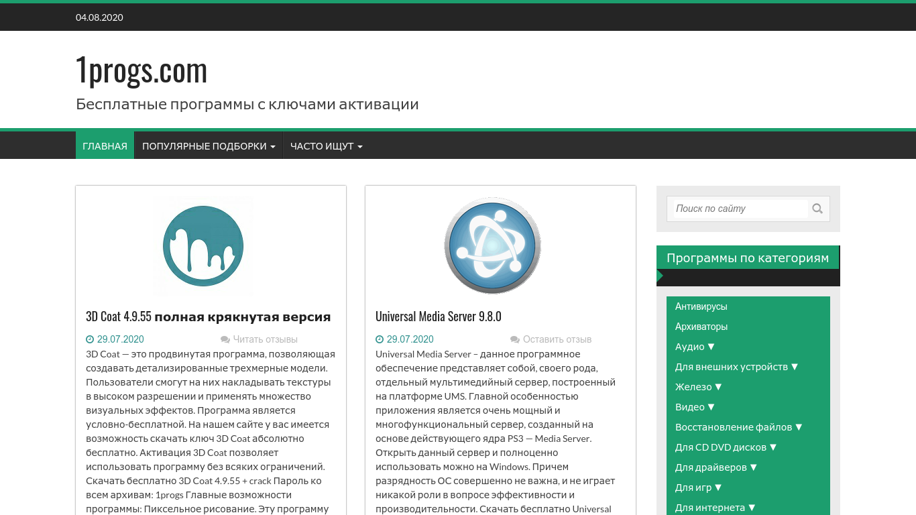Image resolution: width=916 pixels, height=515 pixels.
Task: Expand the Восстановление файлов category
Action: point(739,427)
